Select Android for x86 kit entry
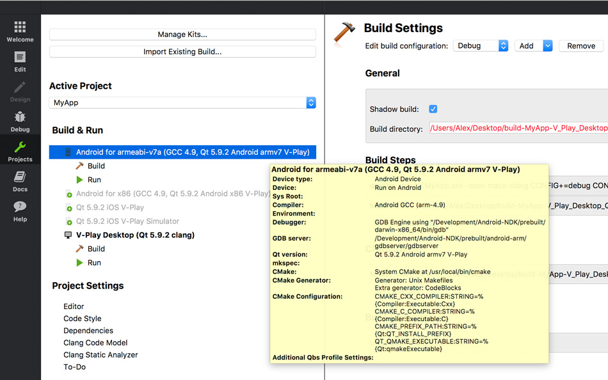The width and height of the screenshot is (608, 380). click(173, 194)
